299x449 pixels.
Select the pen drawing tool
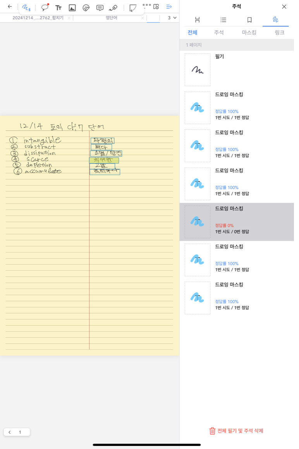point(26,7)
